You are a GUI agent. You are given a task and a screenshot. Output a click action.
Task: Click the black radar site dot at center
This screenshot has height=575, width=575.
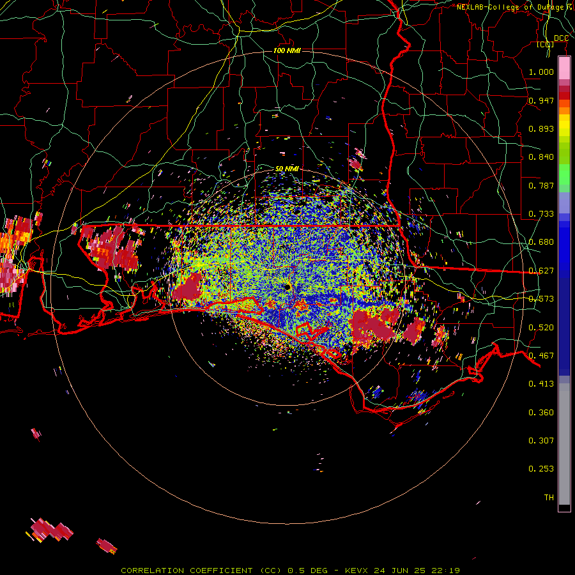click(x=287, y=287)
